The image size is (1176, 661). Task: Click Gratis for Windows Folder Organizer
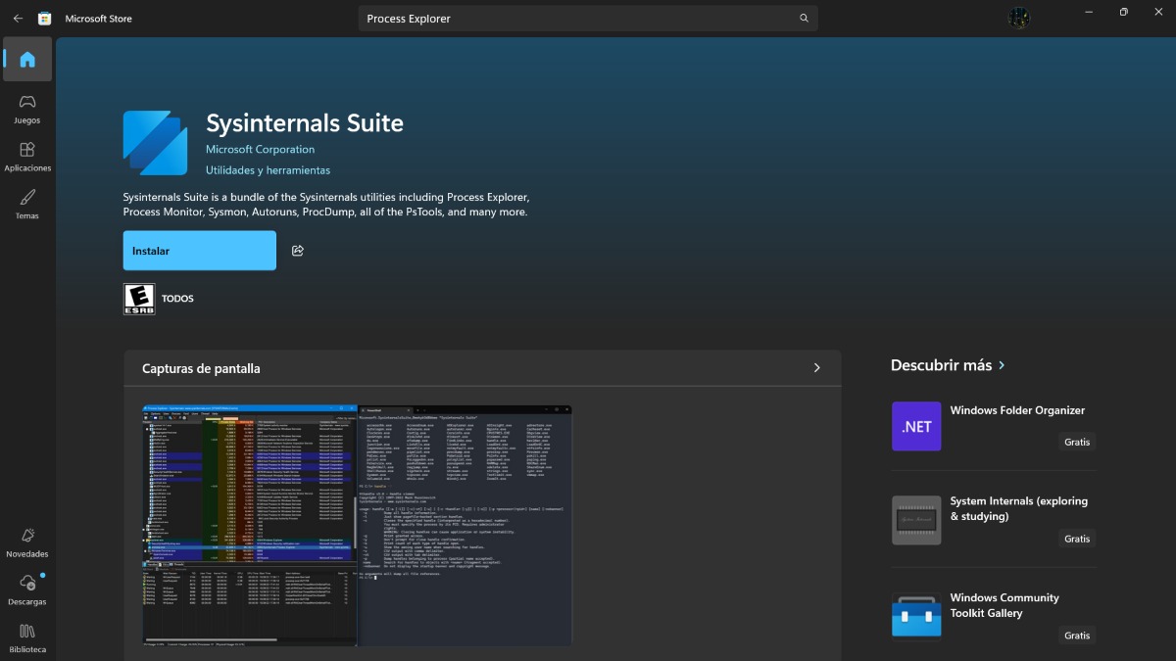[1076, 442]
